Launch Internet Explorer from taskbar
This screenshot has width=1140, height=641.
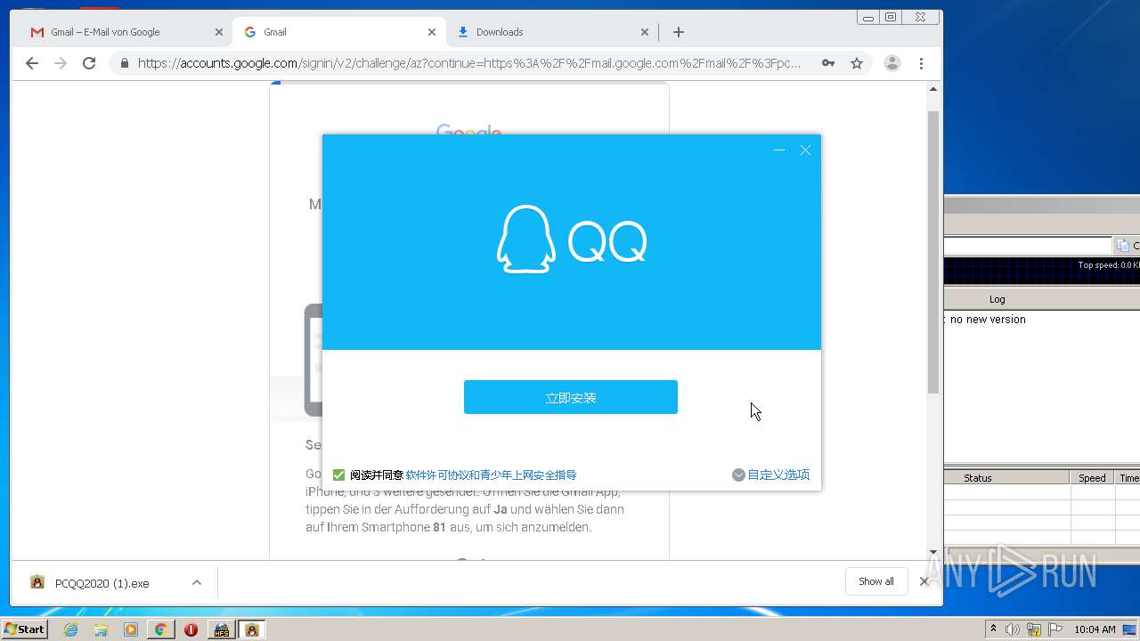(70, 629)
